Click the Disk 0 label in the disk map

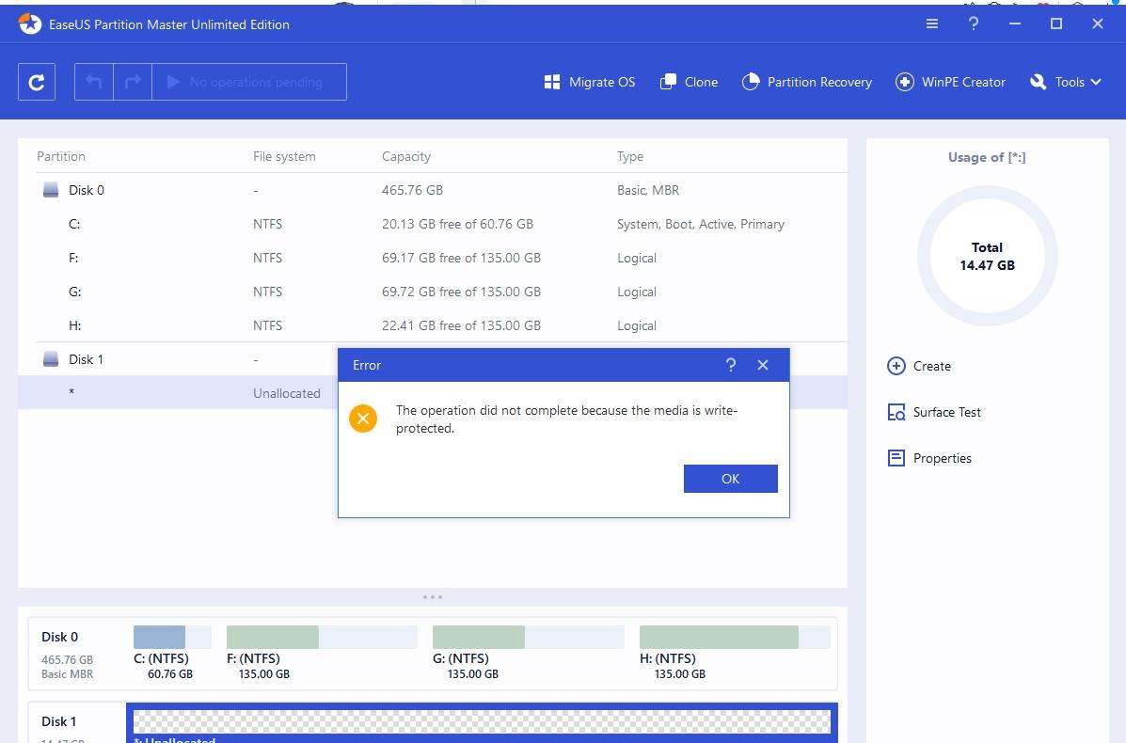(59, 637)
